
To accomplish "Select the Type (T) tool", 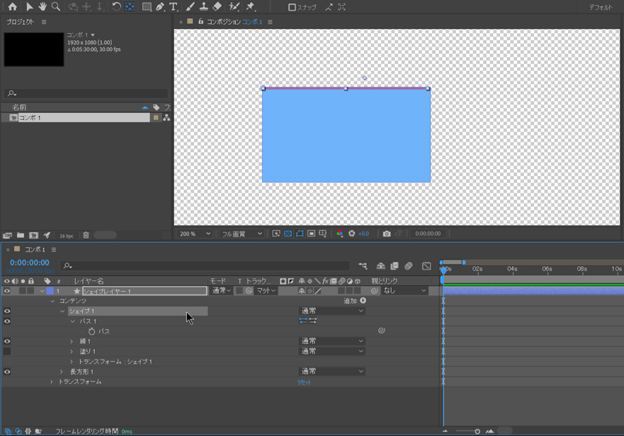I will tap(173, 7).
